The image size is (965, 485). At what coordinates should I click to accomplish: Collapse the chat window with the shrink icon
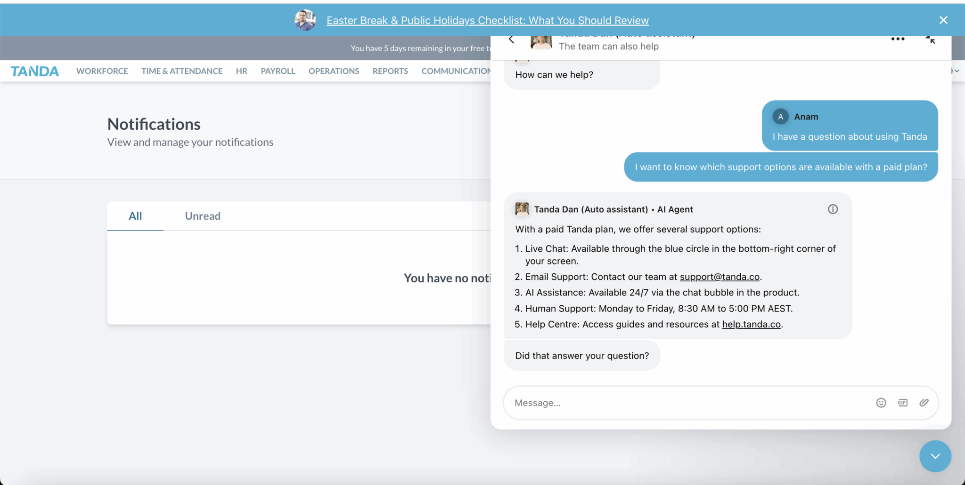pos(931,39)
